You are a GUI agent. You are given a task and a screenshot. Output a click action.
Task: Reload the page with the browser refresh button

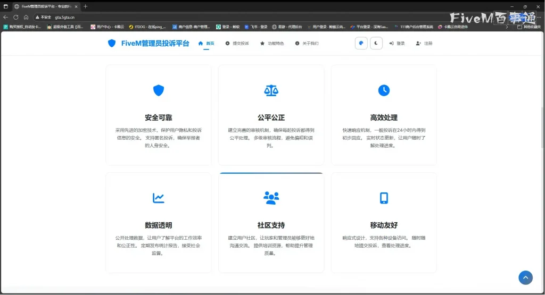click(16, 17)
